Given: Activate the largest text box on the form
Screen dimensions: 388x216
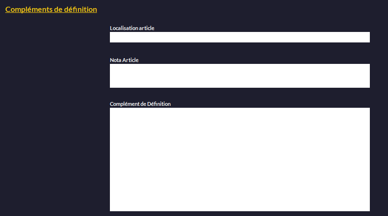Looking at the screenshot, I should click(239, 159).
